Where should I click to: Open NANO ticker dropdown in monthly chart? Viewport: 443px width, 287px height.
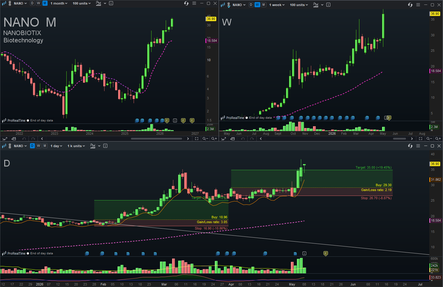point(20,3)
